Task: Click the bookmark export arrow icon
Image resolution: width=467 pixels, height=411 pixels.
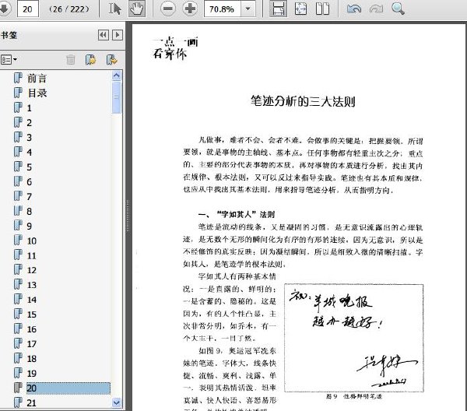Action: pos(112,60)
